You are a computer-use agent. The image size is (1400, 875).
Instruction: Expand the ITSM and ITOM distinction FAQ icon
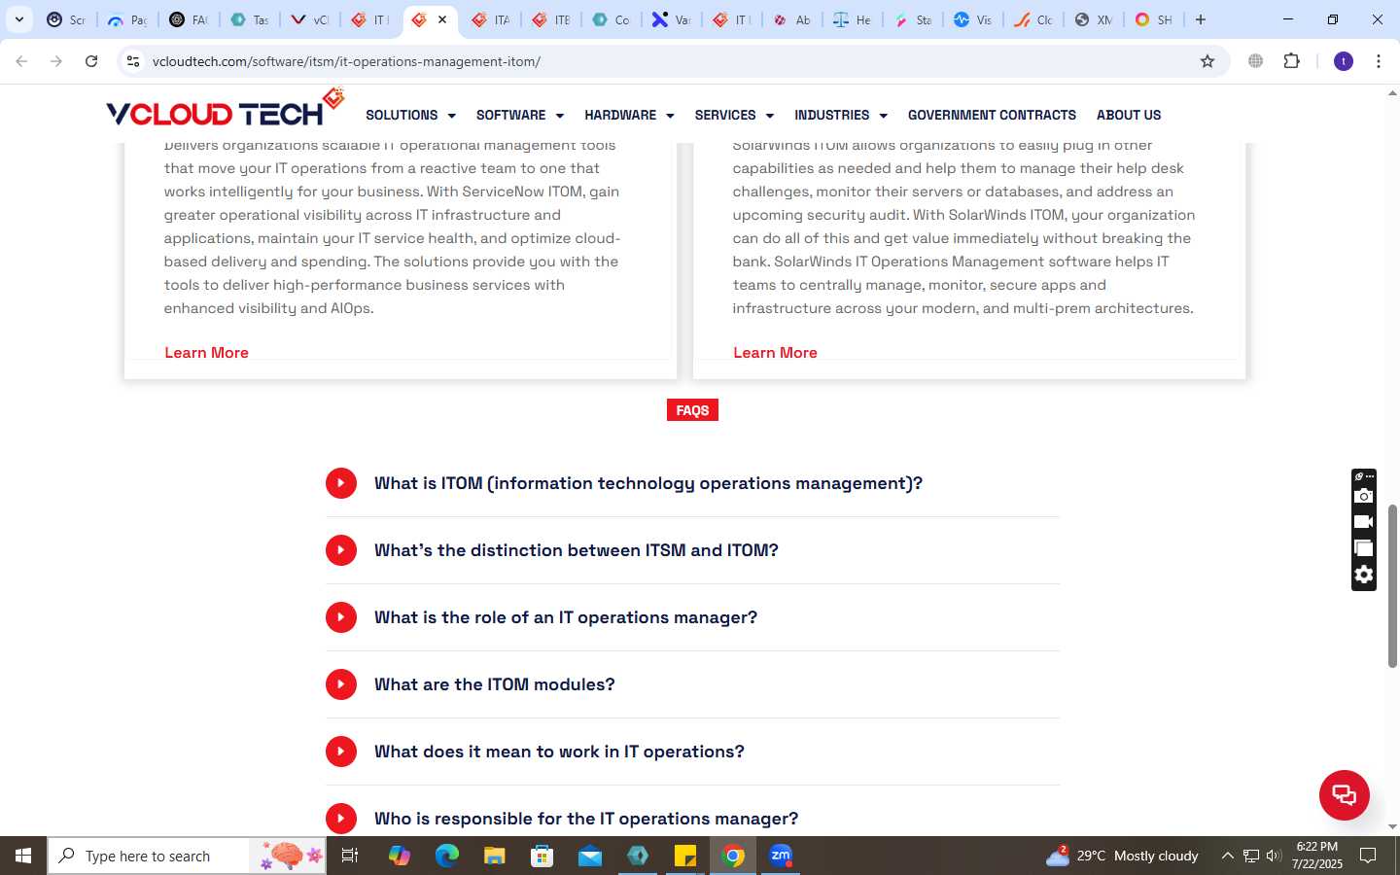341,550
